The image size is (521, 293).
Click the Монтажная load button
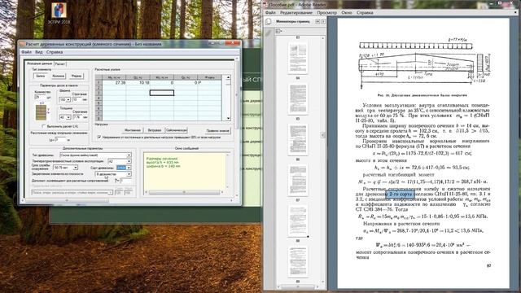click(x=133, y=130)
